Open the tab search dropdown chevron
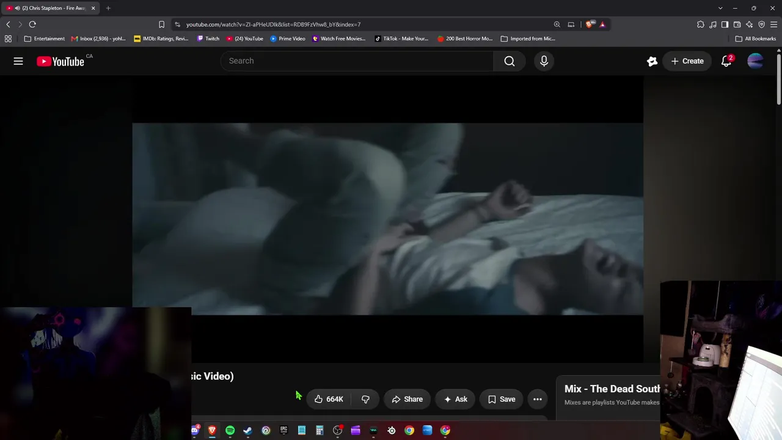782x440 pixels. [x=720, y=8]
